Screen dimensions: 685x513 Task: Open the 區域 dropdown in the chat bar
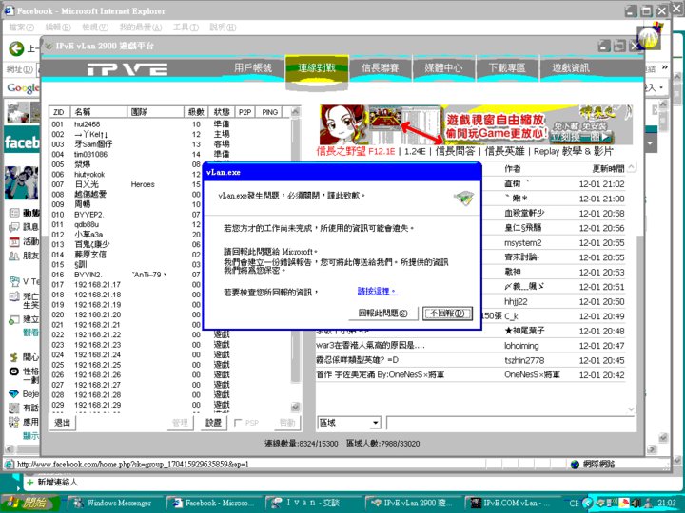(x=375, y=423)
